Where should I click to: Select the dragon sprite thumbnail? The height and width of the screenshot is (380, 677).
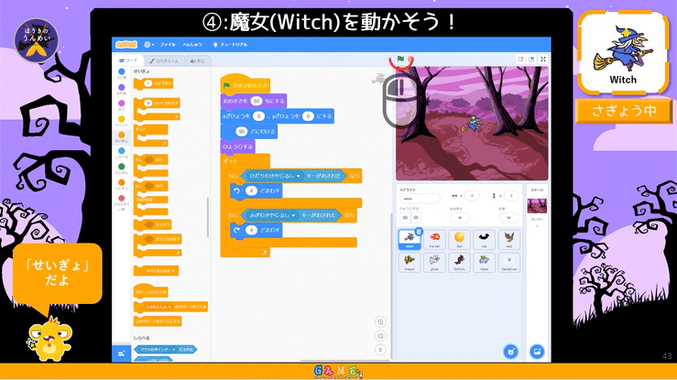pos(409,262)
